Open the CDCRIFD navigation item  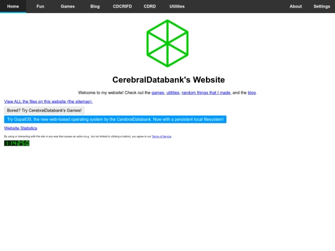[x=122, y=6]
